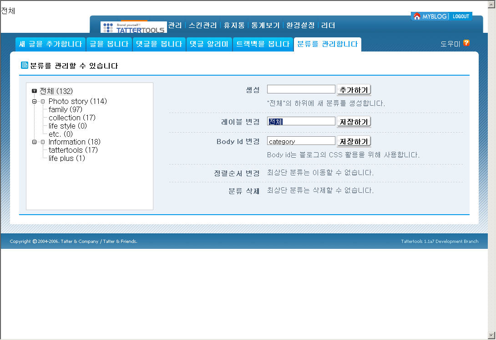This screenshot has width=496, height=340.
Task: Click the Tattertools logo
Action: point(133,27)
